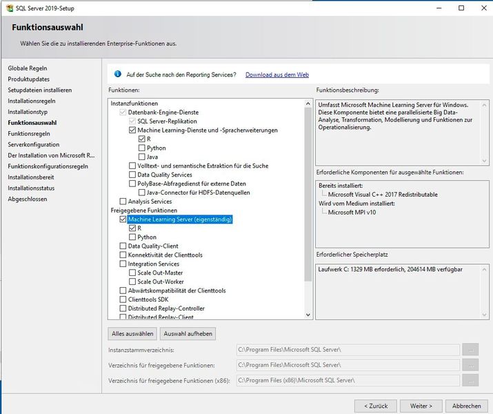Click Microsoft Visual C++ 2017 Redistributable entry

(x=383, y=195)
